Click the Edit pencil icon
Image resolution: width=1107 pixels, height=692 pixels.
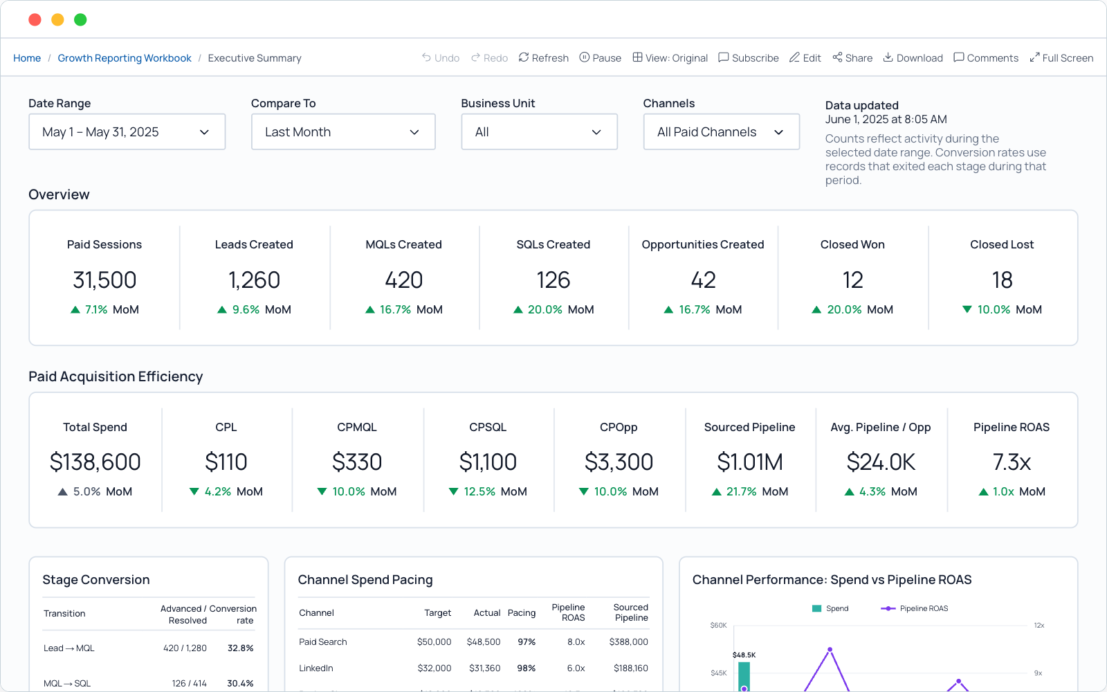click(x=795, y=57)
